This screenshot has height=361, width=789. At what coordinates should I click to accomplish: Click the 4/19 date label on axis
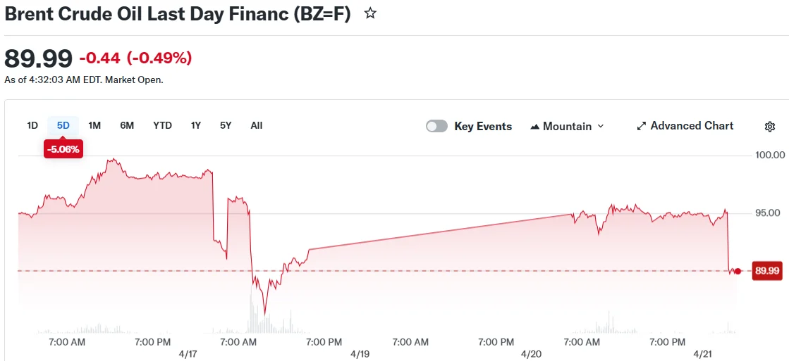pos(360,354)
